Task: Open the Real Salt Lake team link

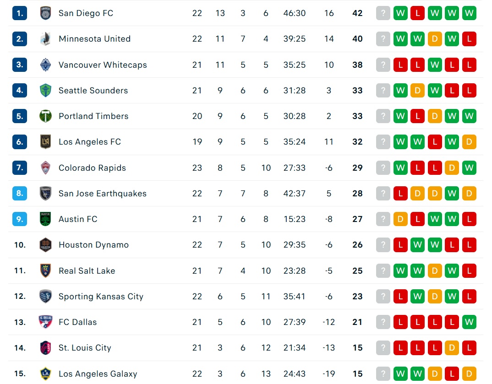Action: pos(87,271)
